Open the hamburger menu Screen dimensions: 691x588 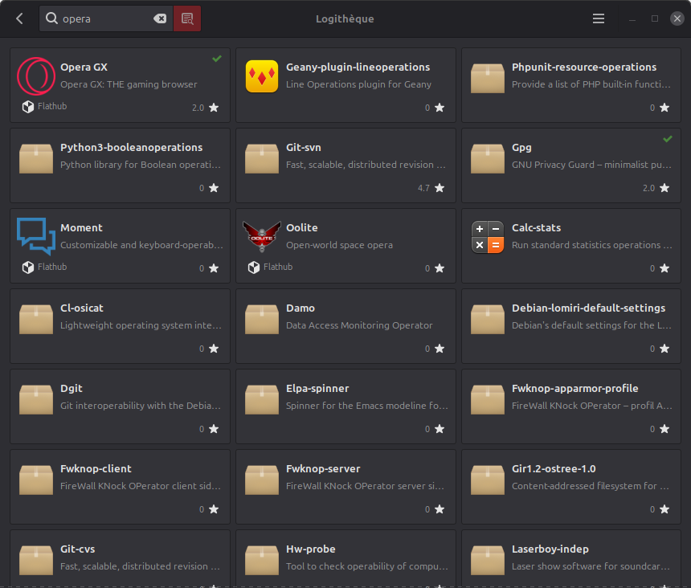[x=598, y=18]
